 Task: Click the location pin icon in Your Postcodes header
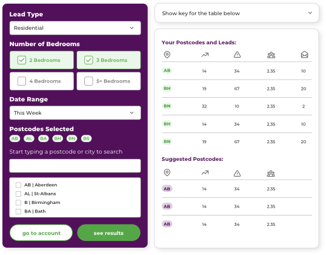(x=167, y=55)
